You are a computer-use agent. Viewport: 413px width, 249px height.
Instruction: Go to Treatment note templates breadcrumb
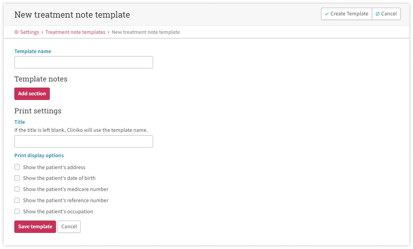[75, 32]
